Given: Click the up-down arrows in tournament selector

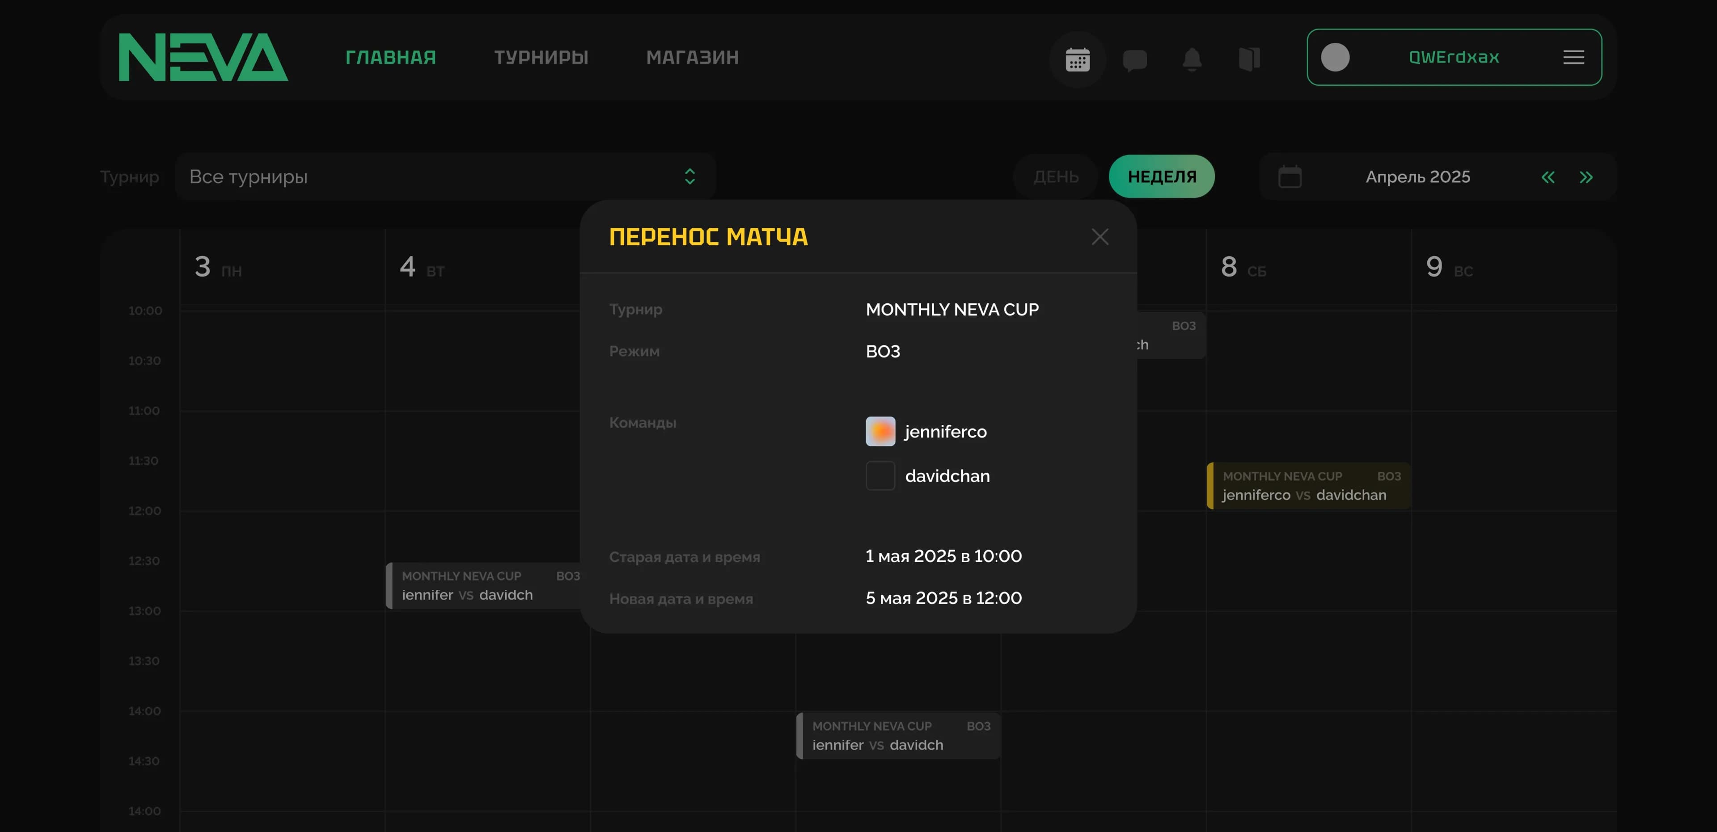Looking at the screenshot, I should [x=690, y=176].
